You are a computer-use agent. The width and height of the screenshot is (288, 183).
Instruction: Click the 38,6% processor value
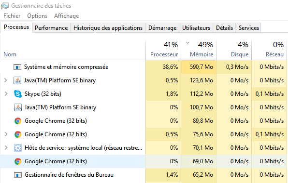click(x=170, y=67)
